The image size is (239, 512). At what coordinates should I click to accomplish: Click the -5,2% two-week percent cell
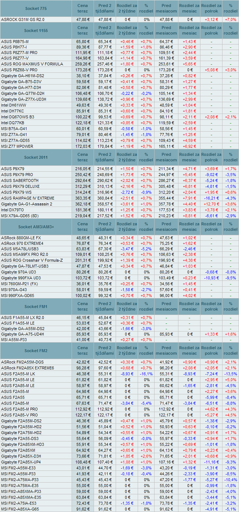[146, 249]
